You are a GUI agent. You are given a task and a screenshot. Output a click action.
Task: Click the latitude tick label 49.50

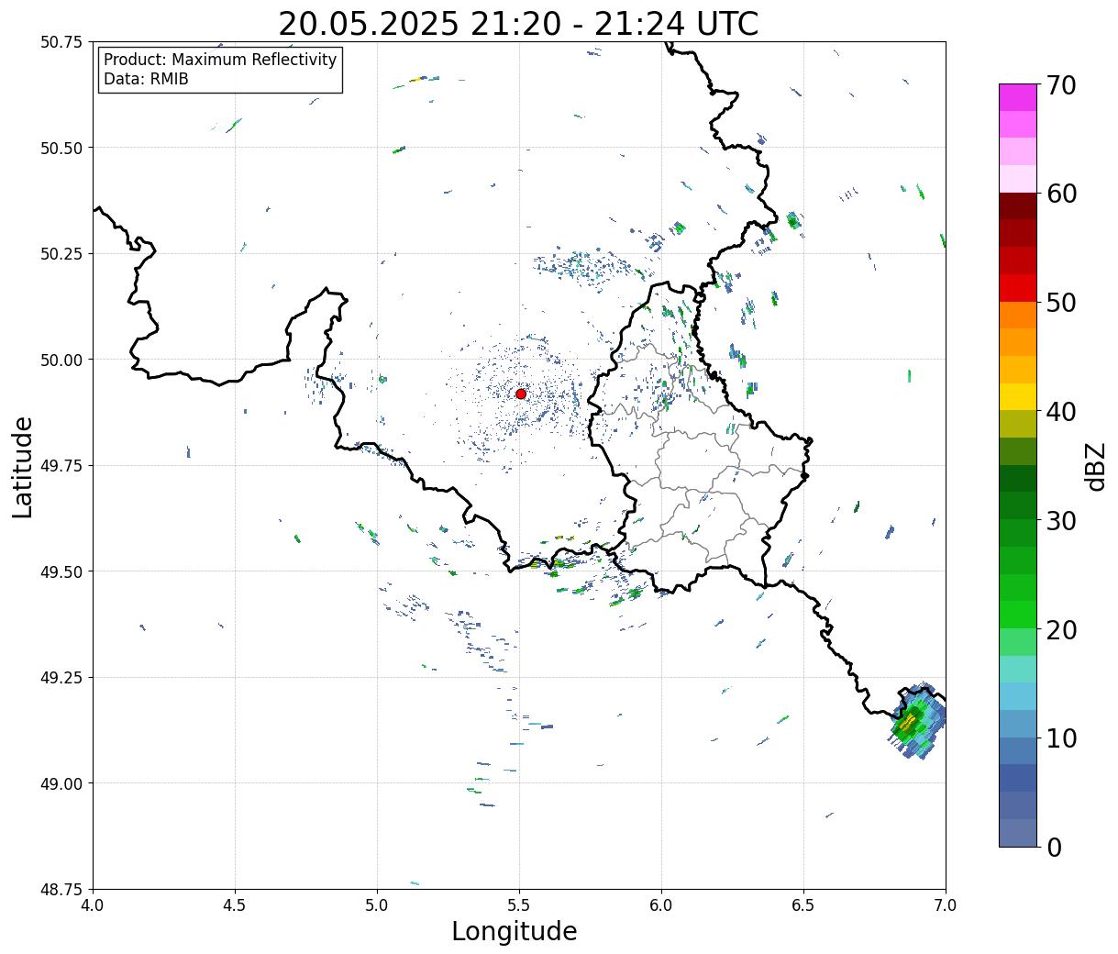pyautogui.click(x=61, y=571)
